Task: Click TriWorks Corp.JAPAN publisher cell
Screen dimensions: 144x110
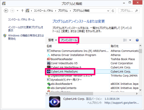Action: point(124,76)
